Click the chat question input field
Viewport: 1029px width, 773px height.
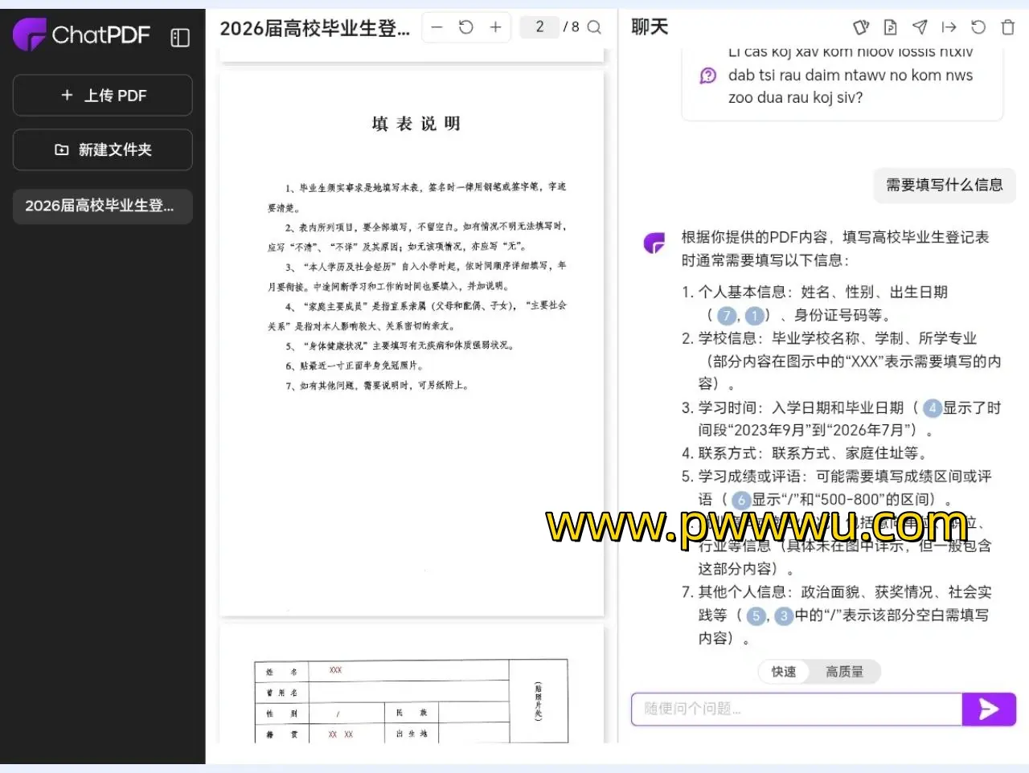click(x=796, y=709)
